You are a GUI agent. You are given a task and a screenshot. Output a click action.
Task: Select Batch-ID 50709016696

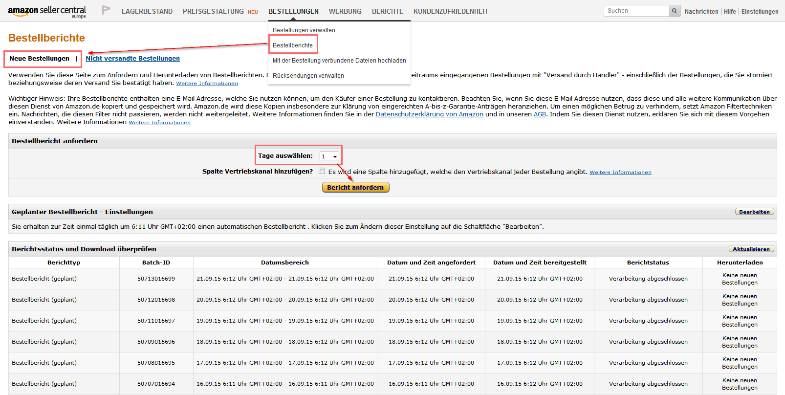(156, 342)
